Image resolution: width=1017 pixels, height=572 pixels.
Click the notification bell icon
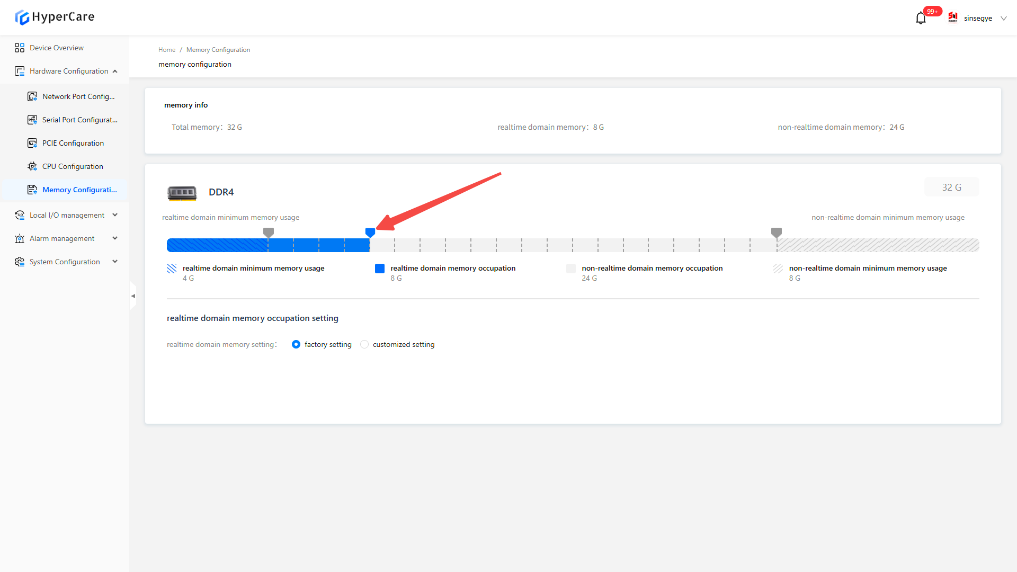[x=921, y=19]
